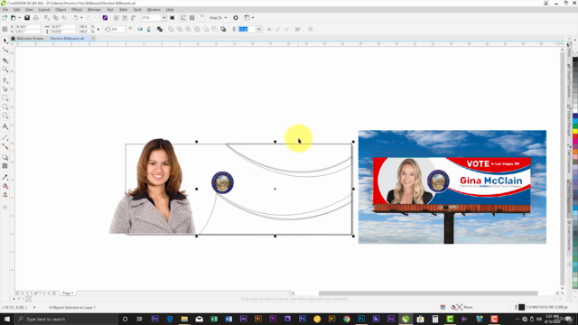Open the outline width dropdown
Viewport: 578px width, 325px height.
point(259,29)
